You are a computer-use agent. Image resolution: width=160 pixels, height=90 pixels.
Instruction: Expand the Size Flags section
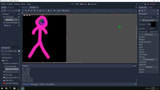tap(148, 54)
